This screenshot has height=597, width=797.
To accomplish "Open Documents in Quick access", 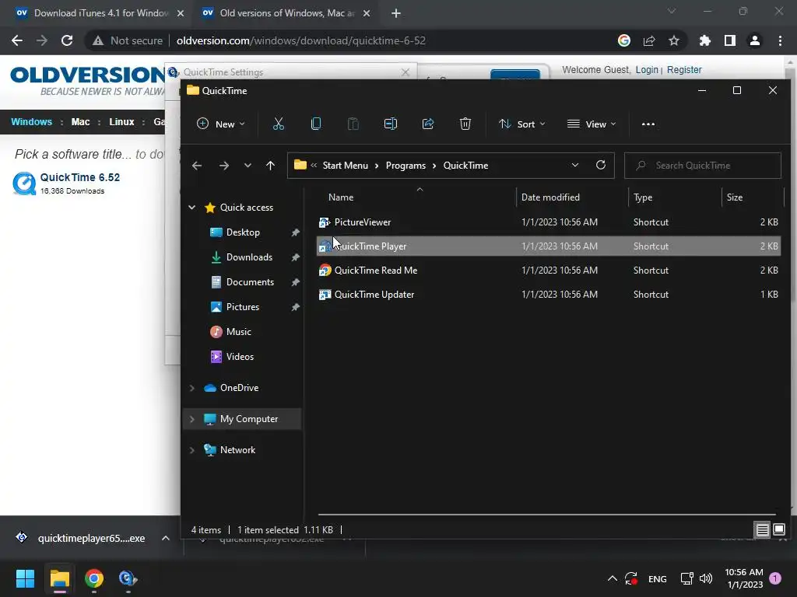I will pyautogui.click(x=250, y=281).
